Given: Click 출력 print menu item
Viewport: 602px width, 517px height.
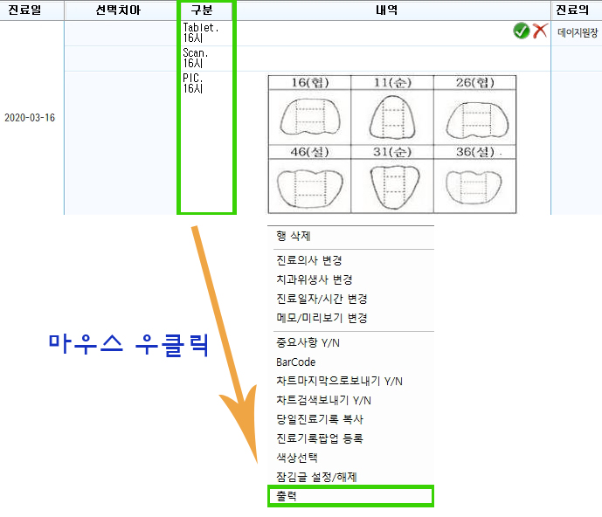Looking at the screenshot, I should 350,496.
